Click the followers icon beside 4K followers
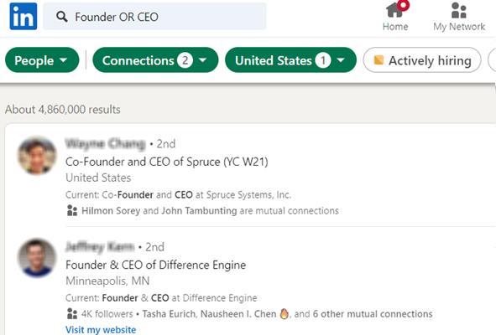This screenshot has height=335, width=496. coord(72,314)
